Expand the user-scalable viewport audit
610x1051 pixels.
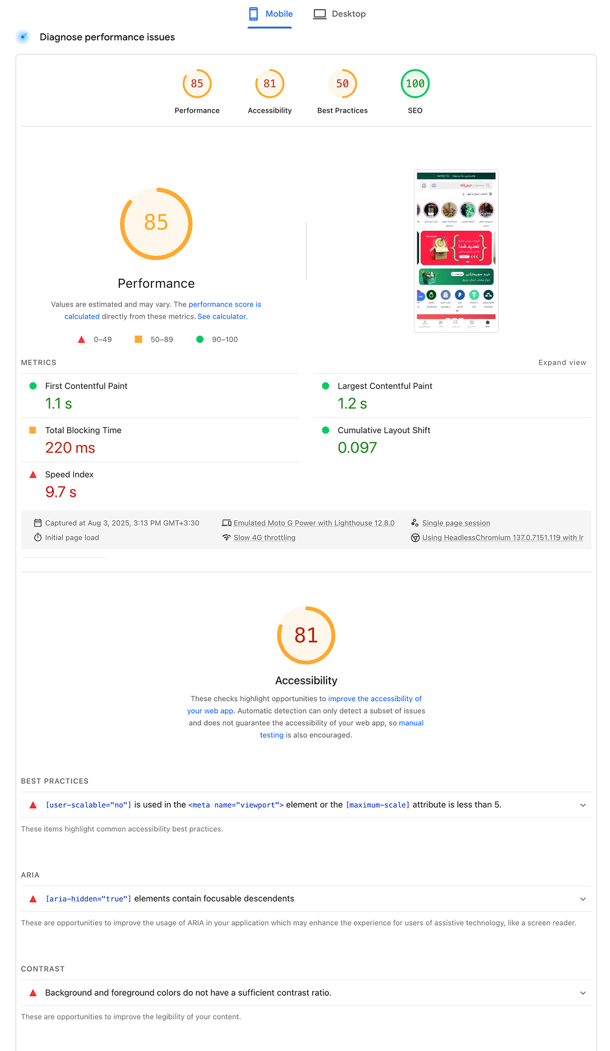[583, 805]
